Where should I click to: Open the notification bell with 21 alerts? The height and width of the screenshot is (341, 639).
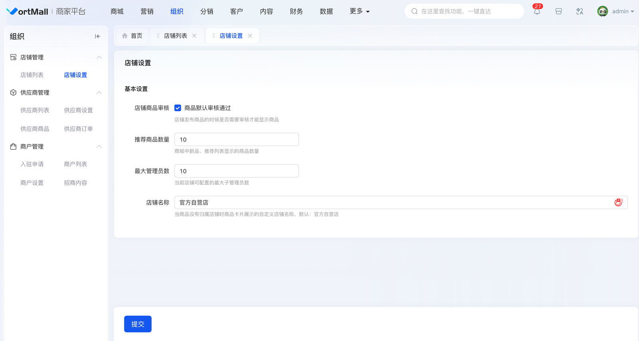(537, 11)
